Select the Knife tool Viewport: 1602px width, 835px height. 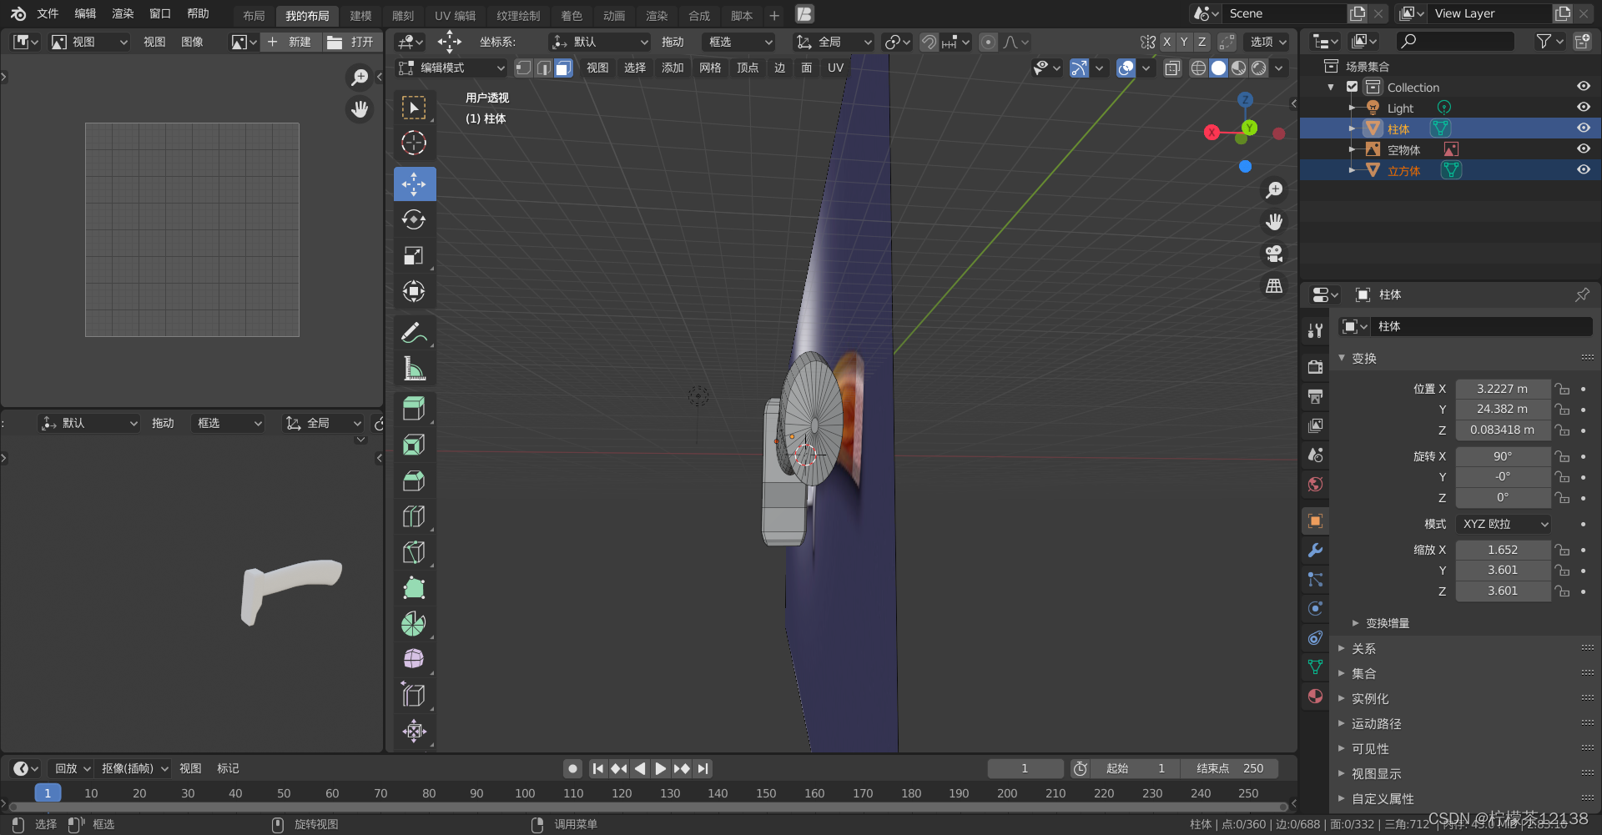(414, 552)
